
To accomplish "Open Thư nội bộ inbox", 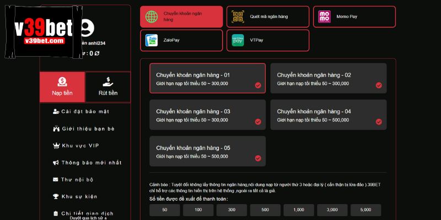I will [77, 179].
